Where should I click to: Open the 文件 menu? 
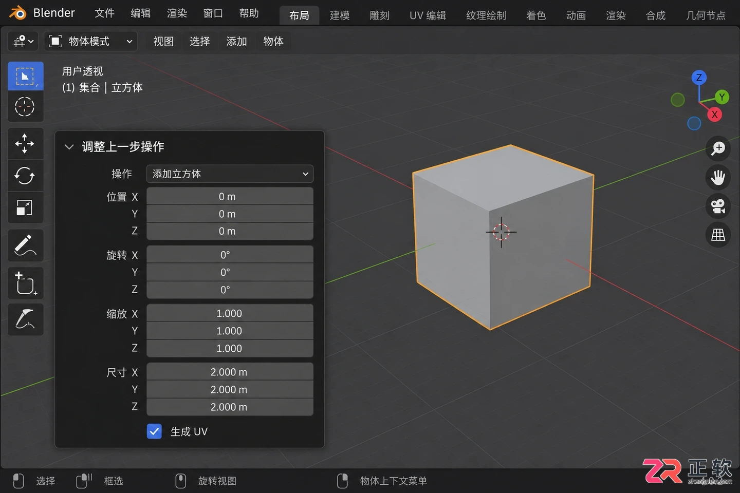pos(104,13)
